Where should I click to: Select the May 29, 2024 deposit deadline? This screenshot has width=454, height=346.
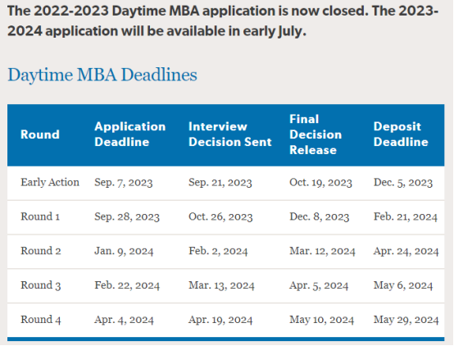coord(406,320)
